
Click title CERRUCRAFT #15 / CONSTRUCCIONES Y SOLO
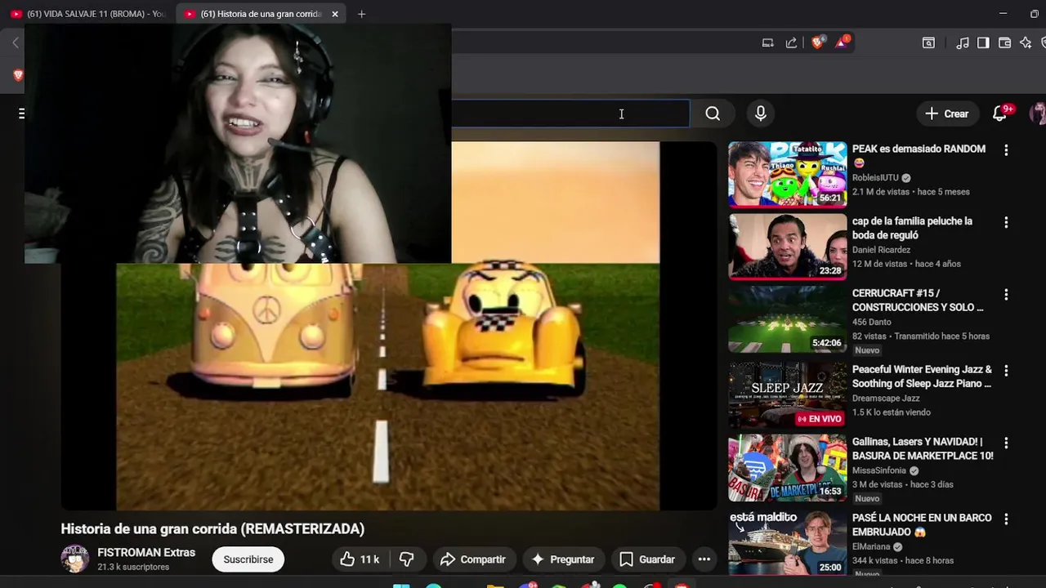(x=918, y=301)
